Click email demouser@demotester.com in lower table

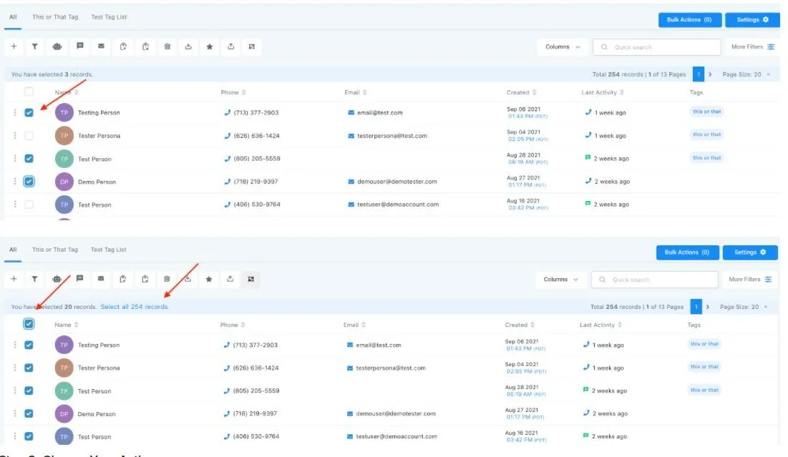click(x=396, y=414)
